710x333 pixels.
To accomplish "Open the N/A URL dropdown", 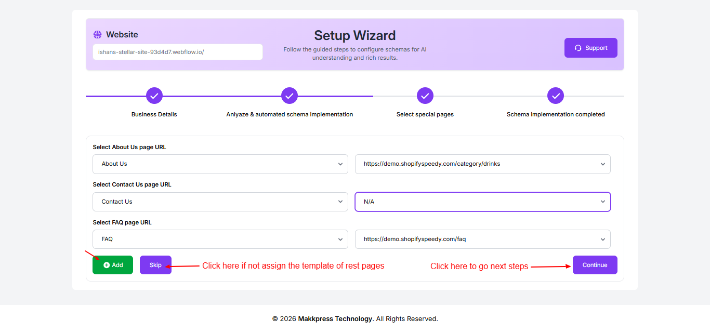I will (x=482, y=202).
